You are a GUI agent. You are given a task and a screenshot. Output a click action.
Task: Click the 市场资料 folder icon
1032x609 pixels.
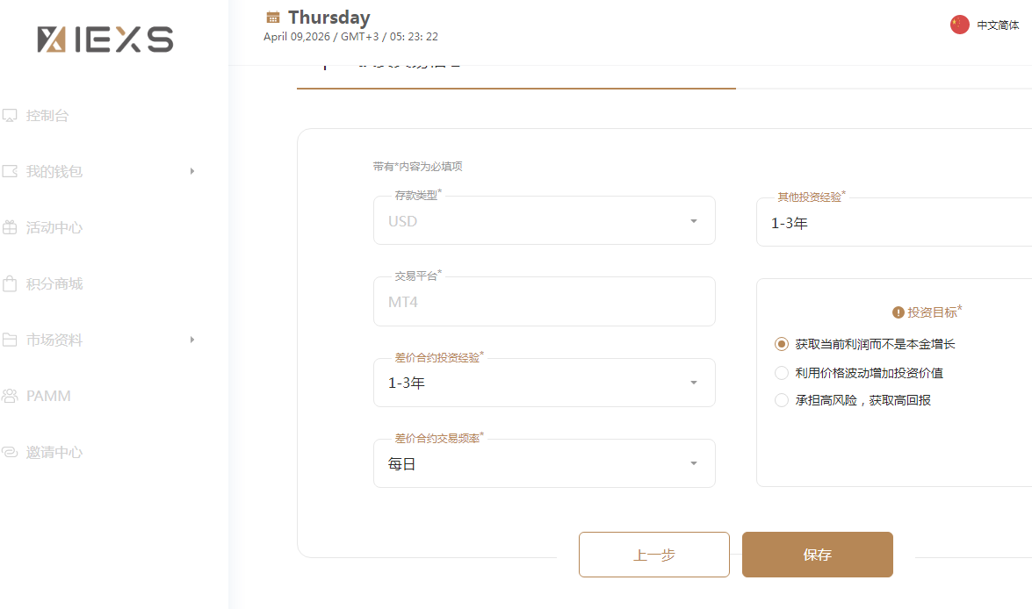pos(11,340)
